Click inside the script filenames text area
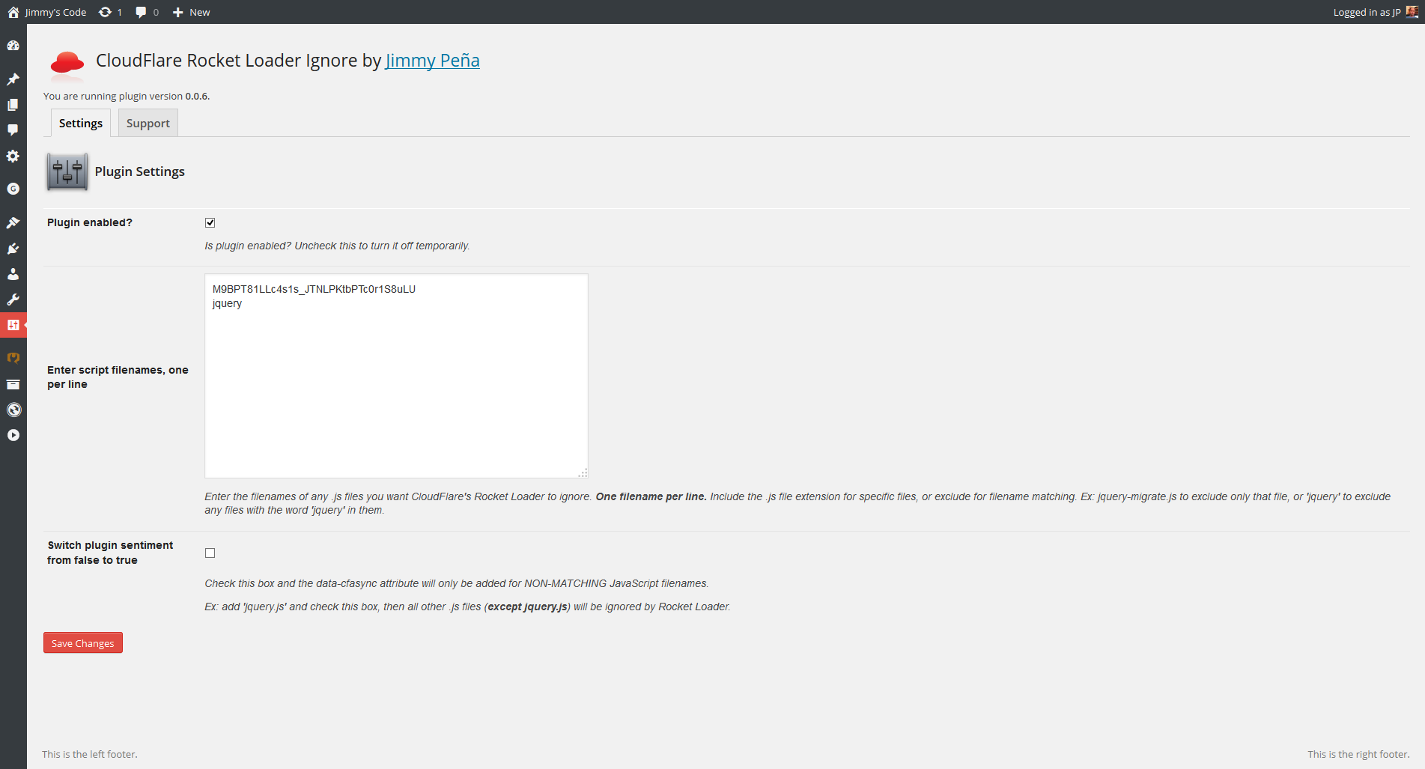The image size is (1425, 769). click(396, 376)
